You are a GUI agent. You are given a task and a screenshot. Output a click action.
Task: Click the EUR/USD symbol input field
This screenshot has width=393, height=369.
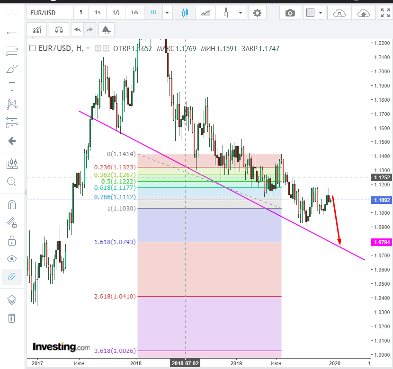click(50, 13)
